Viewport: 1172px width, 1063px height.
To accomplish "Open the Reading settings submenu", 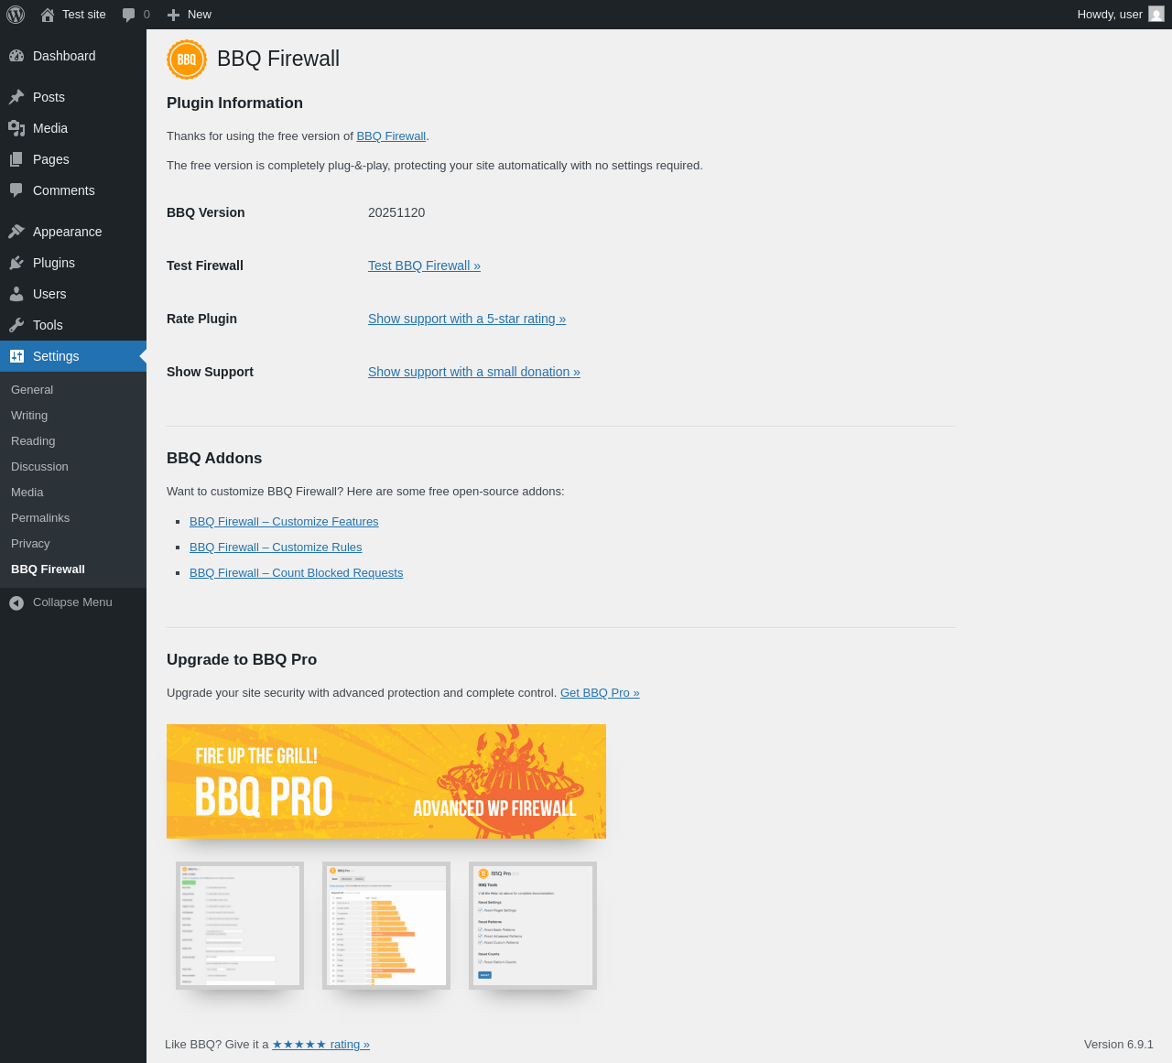I will tap(73, 441).
